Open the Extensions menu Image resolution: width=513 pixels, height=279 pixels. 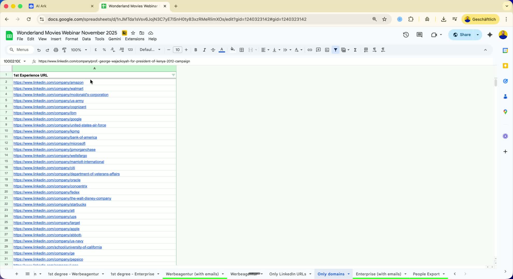click(x=134, y=39)
